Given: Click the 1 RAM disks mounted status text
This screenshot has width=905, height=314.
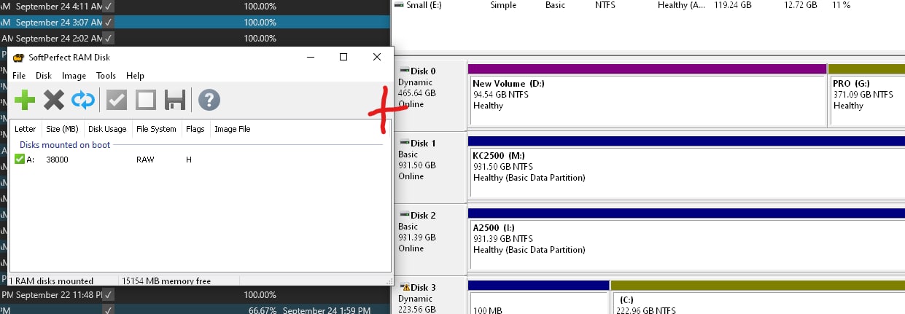Looking at the screenshot, I should tap(52, 280).
